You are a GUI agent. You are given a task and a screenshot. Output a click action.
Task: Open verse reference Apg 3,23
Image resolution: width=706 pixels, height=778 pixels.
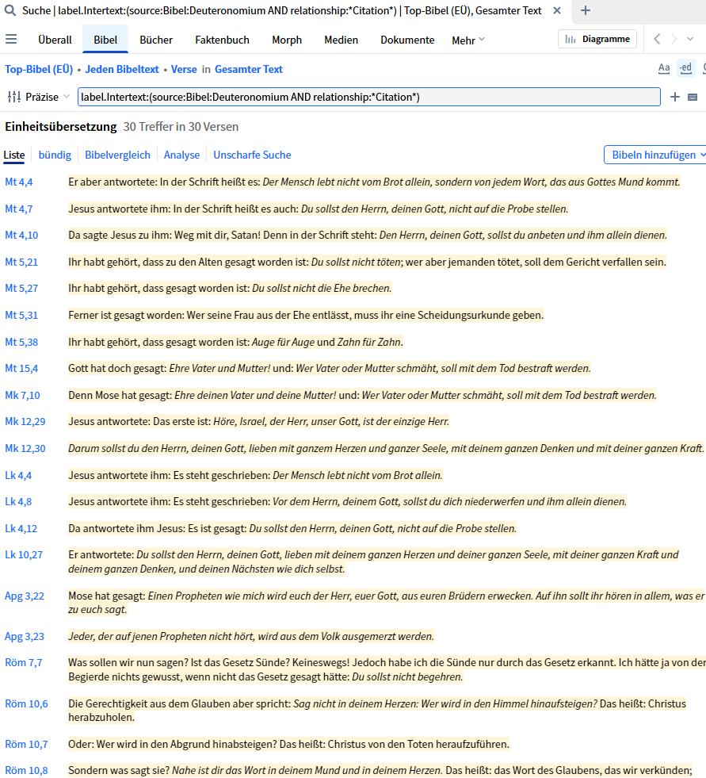click(x=25, y=636)
